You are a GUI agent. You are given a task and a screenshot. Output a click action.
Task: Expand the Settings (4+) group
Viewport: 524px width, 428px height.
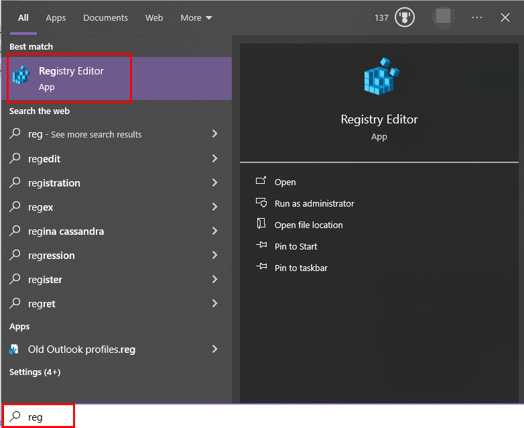(35, 372)
